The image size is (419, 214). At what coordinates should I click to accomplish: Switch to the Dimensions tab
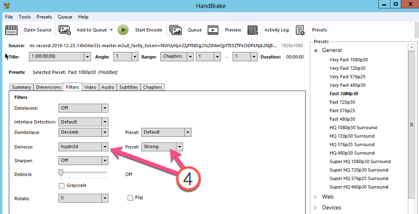point(48,87)
